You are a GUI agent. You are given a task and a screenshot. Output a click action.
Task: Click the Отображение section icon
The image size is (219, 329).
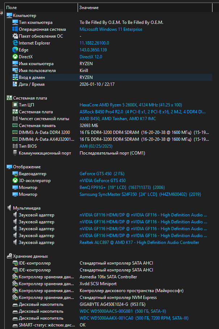click(x=9, y=167)
